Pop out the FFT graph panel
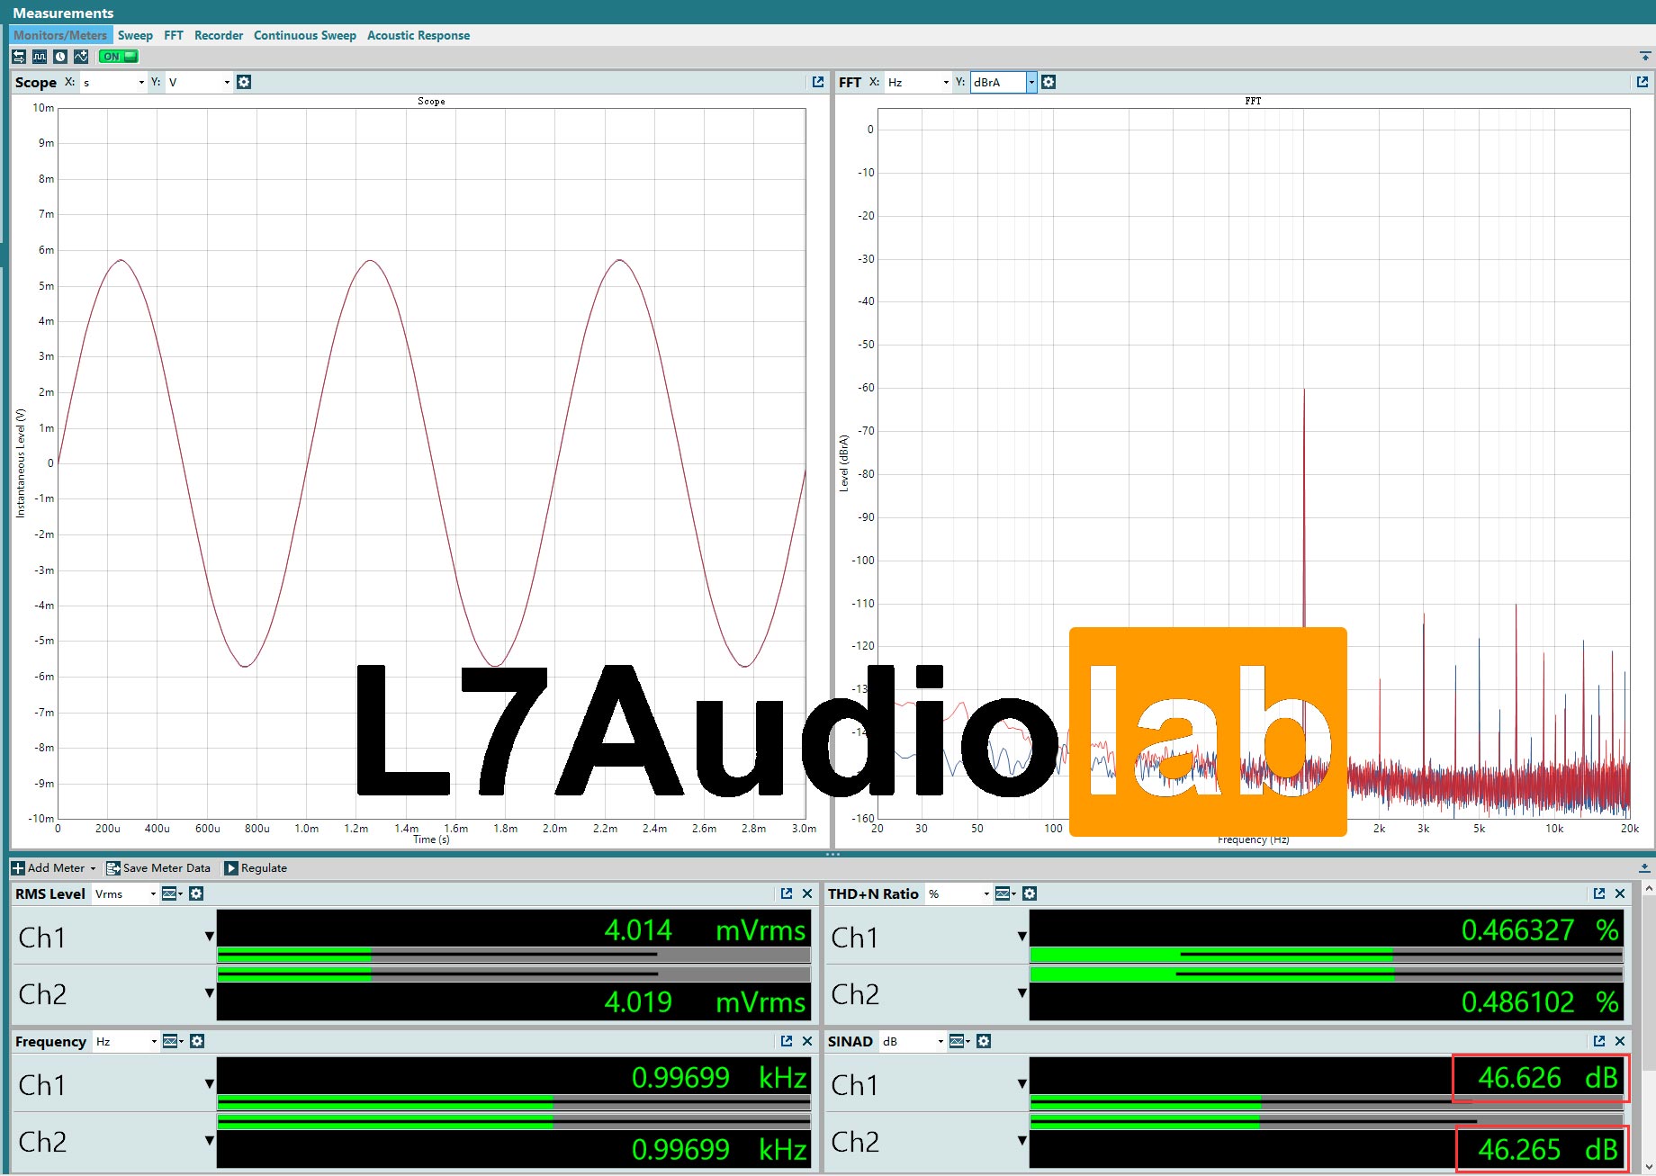The height and width of the screenshot is (1176, 1656). (x=1642, y=82)
